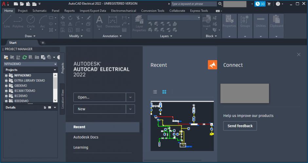This screenshot has height=163, width=308.
Task: Select the Polyline tool
Action: [18, 22]
